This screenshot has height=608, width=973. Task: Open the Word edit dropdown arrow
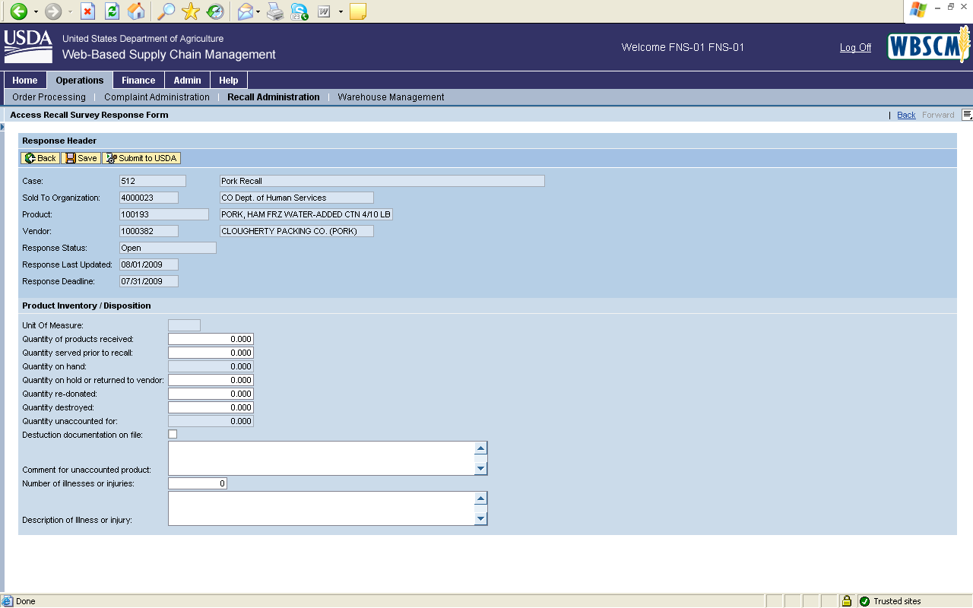pyautogui.click(x=341, y=12)
